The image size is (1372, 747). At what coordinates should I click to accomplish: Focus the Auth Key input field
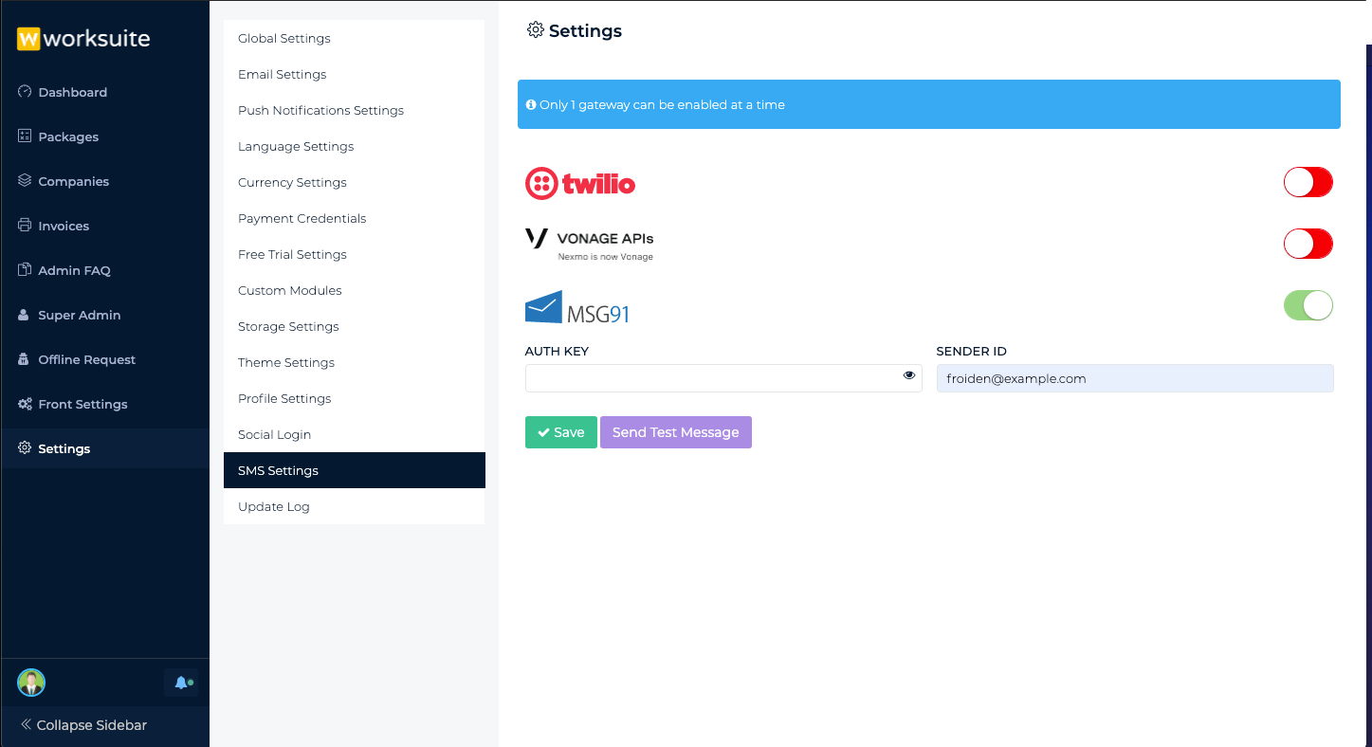(723, 378)
